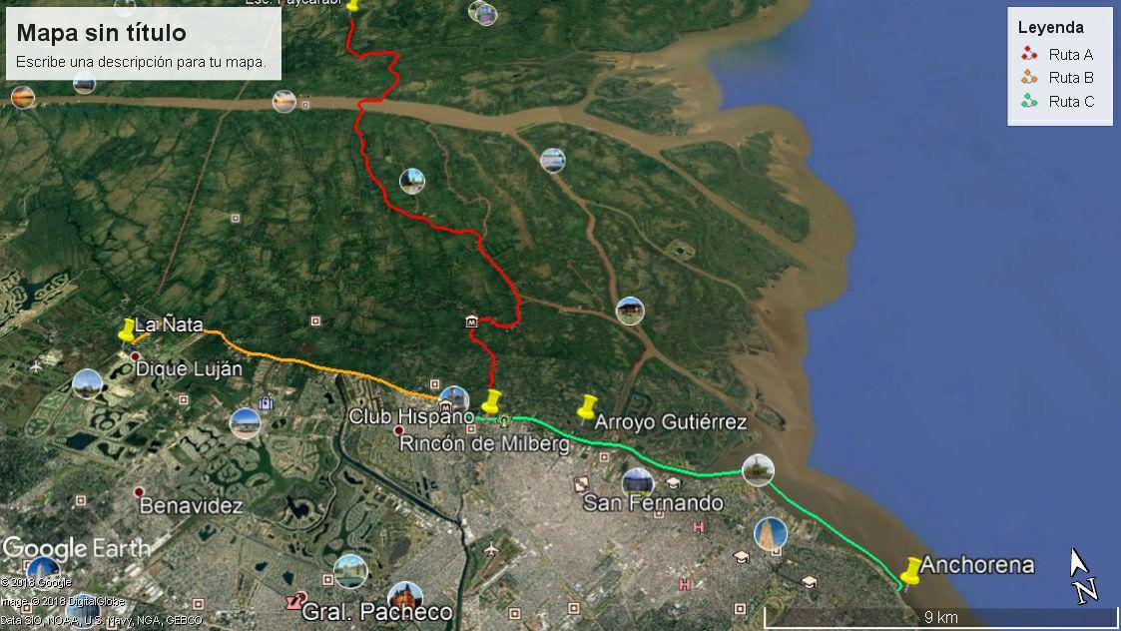The height and width of the screenshot is (631, 1121).
Task: Click the Google Earth logo
Action: coord(77,549)
